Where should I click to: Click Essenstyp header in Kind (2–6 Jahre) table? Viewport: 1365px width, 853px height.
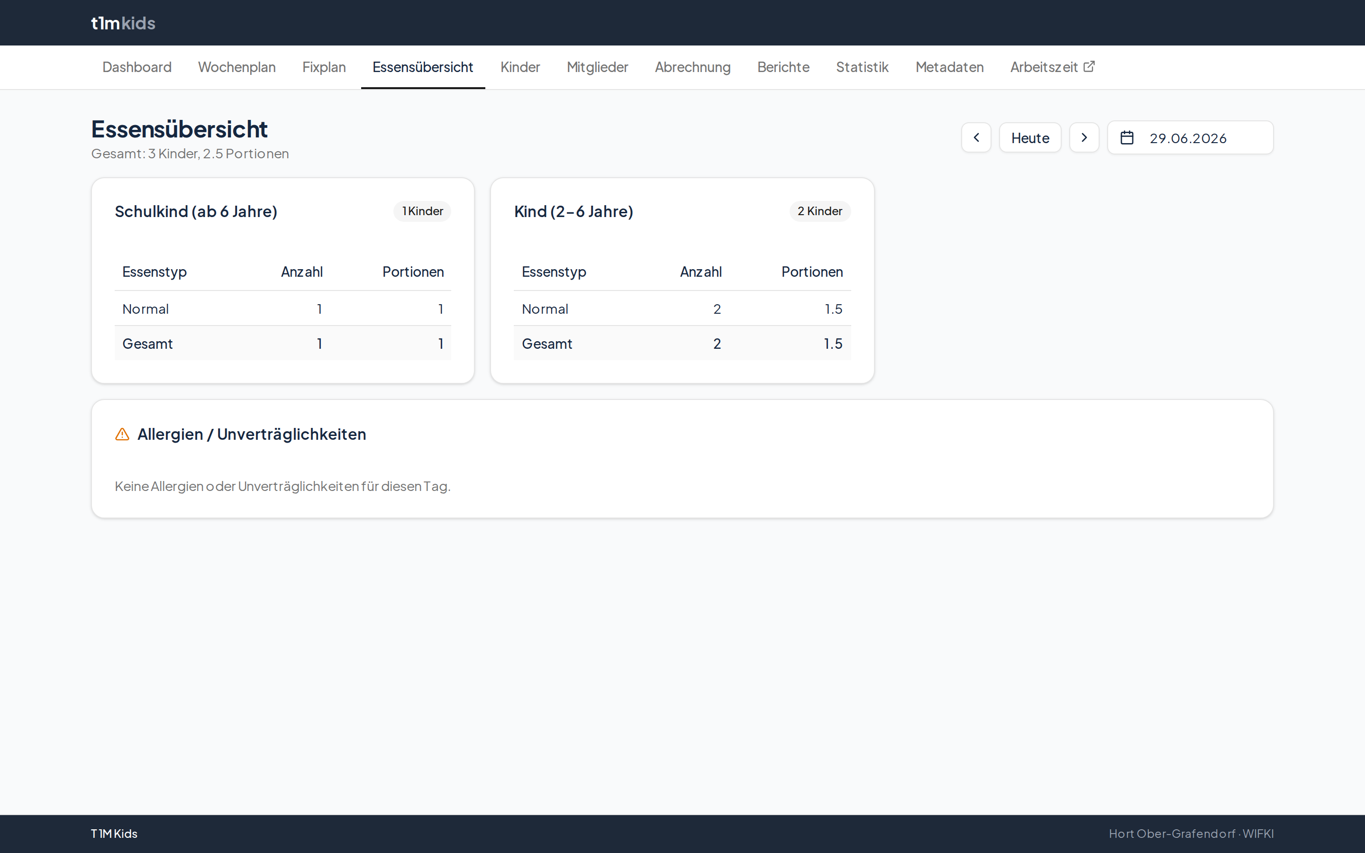coord(554,272)
